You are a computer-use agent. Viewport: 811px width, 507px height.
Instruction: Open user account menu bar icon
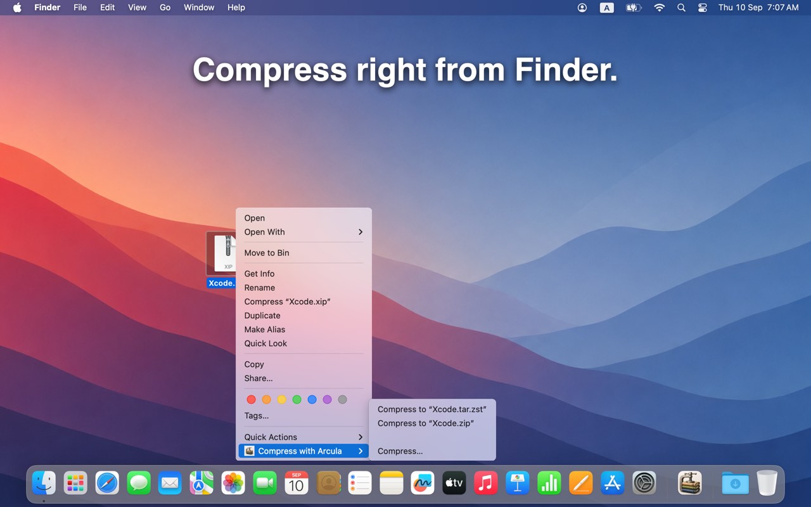coord(582,8)
